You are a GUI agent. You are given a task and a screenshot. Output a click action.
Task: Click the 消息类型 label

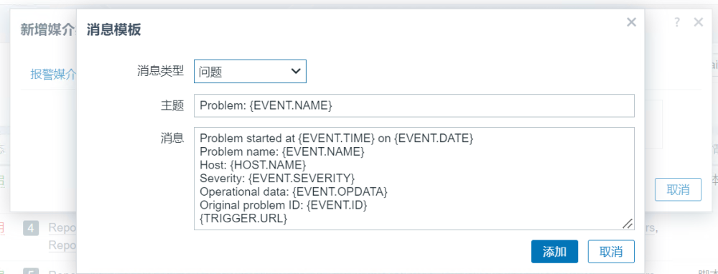tap(160, 71)
